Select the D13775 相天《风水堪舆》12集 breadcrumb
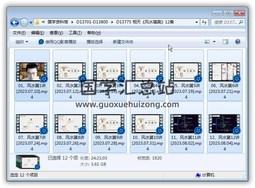The height and width of the screenshot is (188, 255). (145, 22)
